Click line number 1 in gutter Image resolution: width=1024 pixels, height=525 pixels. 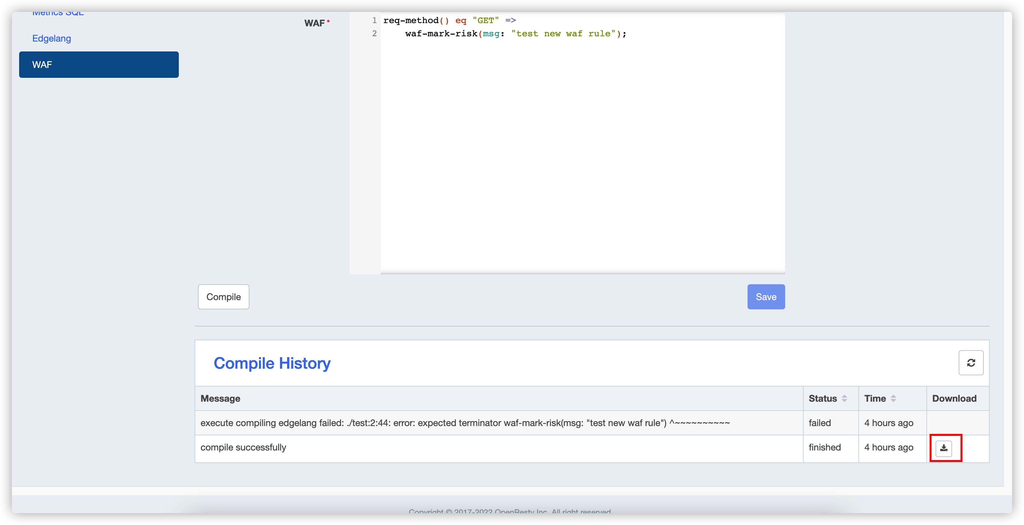click(x=374, y=20)
